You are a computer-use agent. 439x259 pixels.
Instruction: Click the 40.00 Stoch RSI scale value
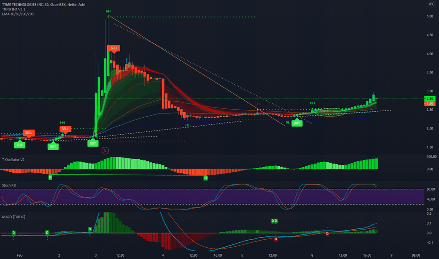(x=431, y=199)
